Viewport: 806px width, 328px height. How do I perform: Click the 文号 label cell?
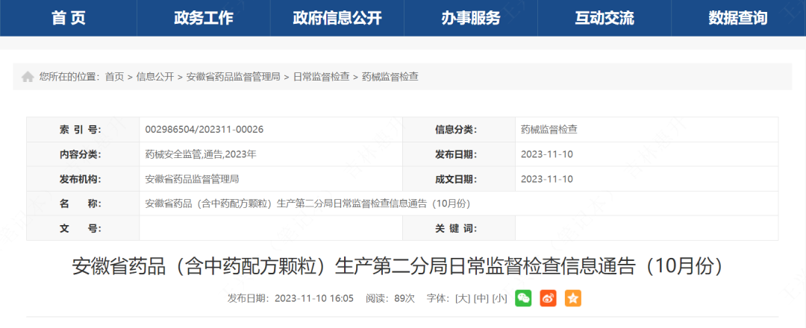pos(83,228)
